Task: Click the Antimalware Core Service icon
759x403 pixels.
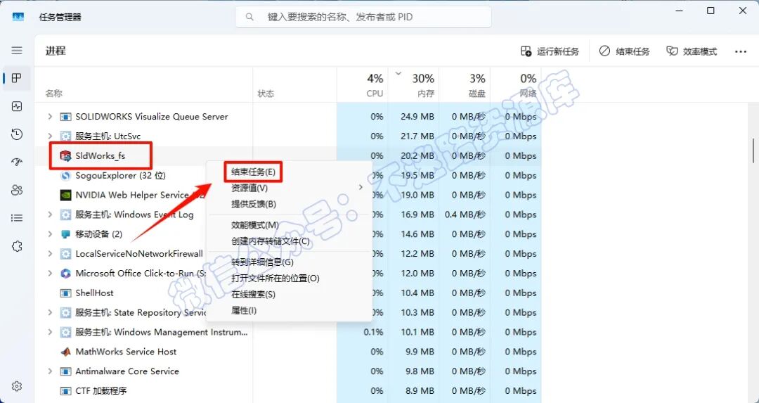Action: coord(65,371)
